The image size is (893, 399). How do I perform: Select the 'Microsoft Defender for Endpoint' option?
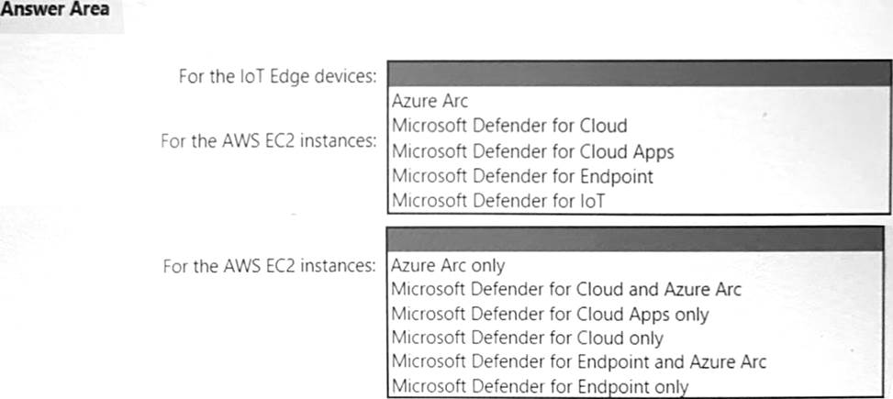pyautogui.click(x=522, y=176)
